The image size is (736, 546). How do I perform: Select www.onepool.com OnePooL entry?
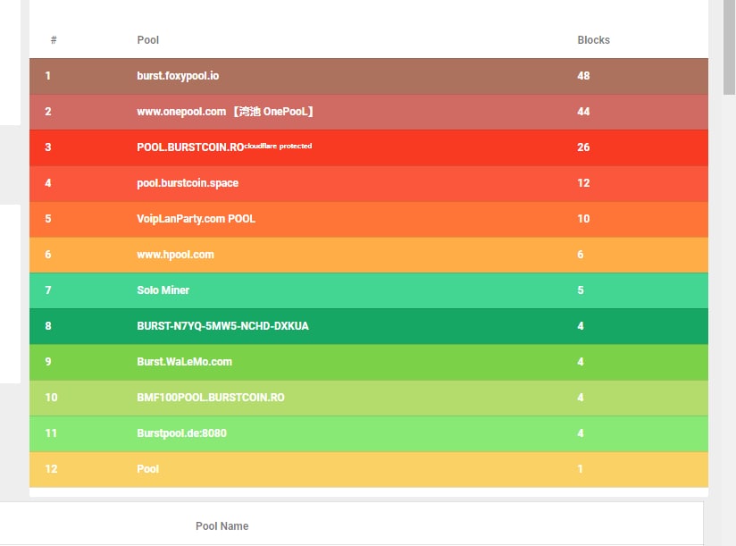point(225,112)
